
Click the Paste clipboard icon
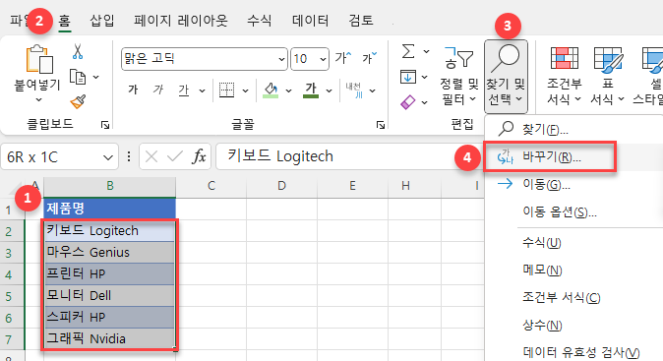pos(39,59)
